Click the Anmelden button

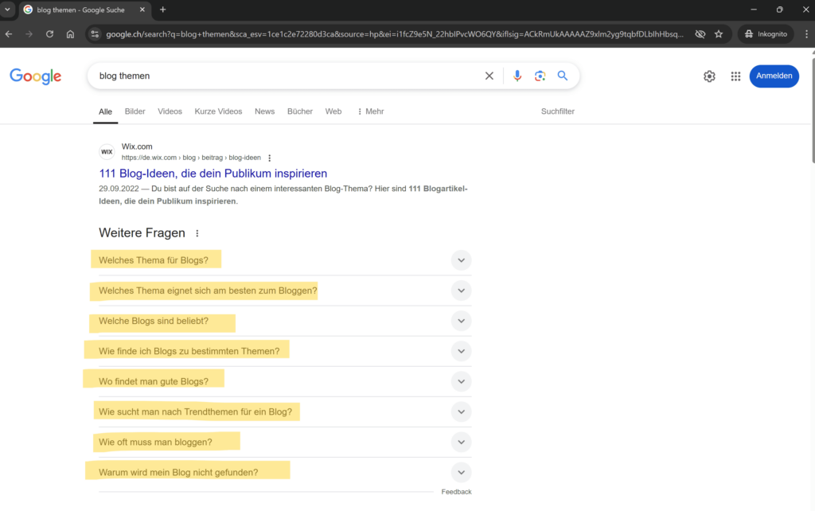coord(774,76)
